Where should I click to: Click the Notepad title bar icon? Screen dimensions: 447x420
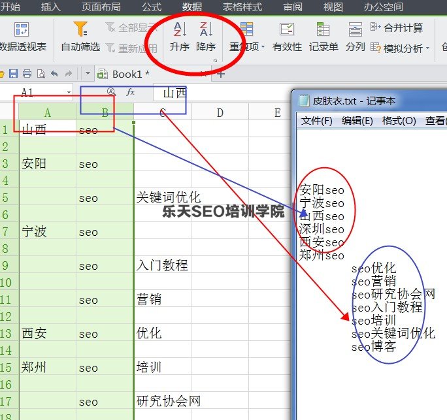click(x=304, y=101)
